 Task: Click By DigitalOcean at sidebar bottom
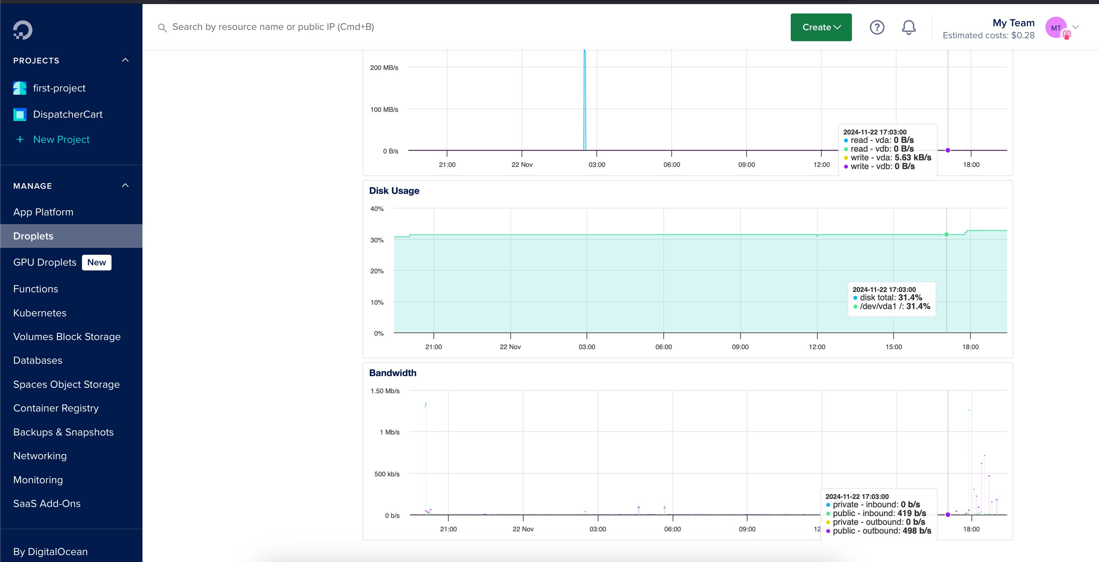point(50,552)
